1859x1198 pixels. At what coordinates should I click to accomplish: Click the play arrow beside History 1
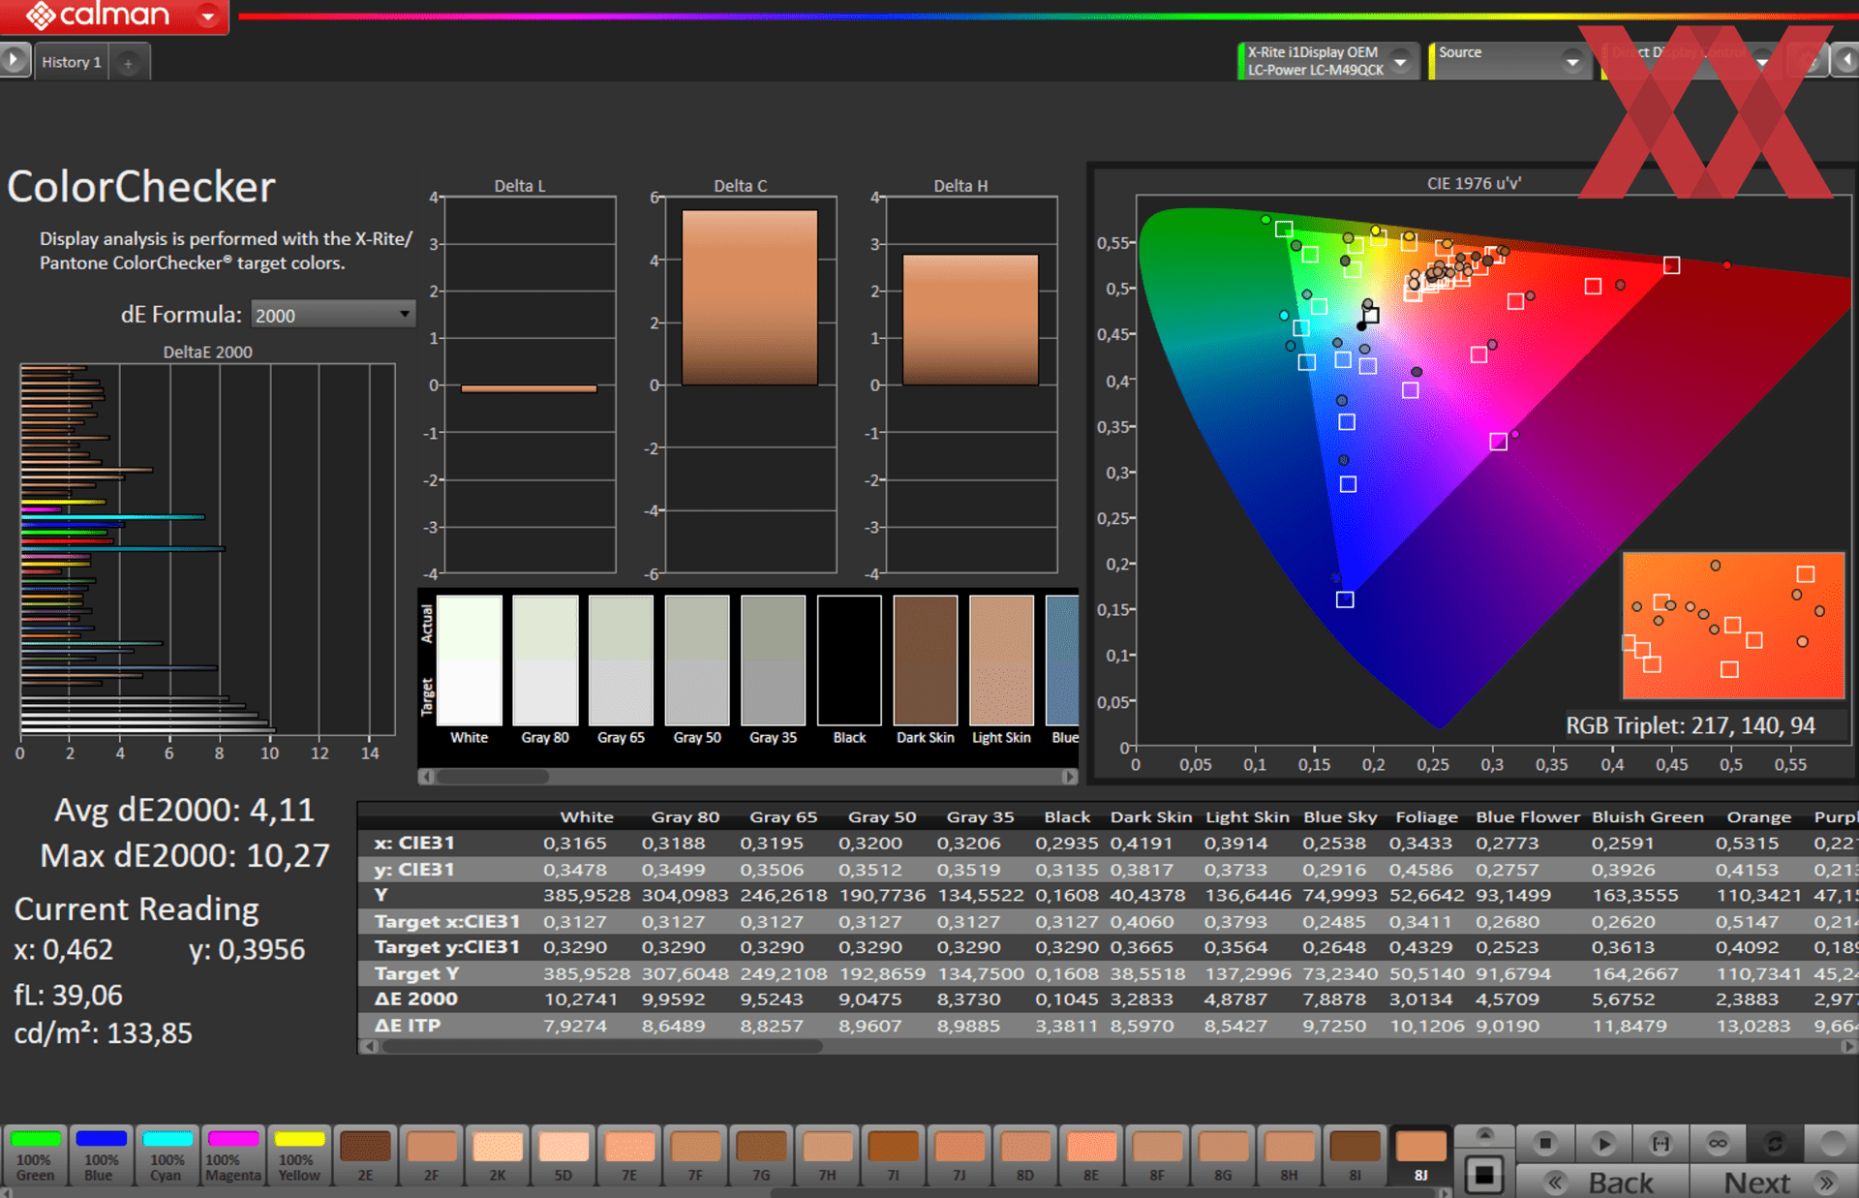click(14, 60)
